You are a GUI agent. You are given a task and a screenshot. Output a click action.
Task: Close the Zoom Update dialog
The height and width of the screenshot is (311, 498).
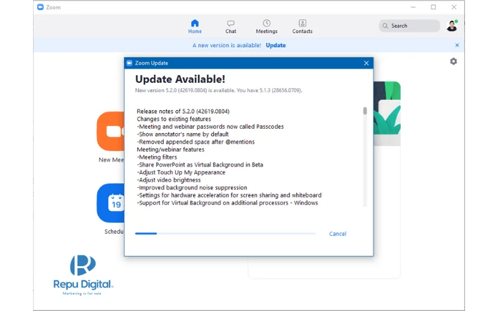[366, 63]
